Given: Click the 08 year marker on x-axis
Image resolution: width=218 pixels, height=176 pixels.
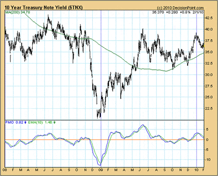Looking at the screenshot, I should 5,170.
